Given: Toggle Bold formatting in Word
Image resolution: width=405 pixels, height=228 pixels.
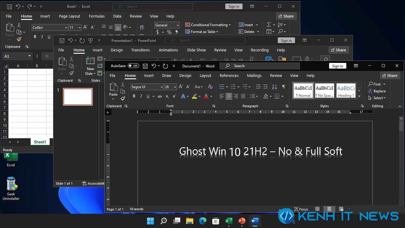Looking at the screenshot, I should [x=134, y=96].
